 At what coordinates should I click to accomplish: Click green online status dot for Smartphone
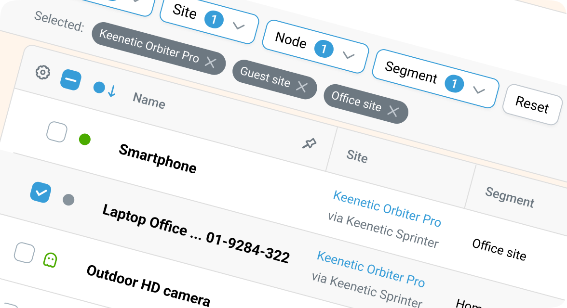85,139
